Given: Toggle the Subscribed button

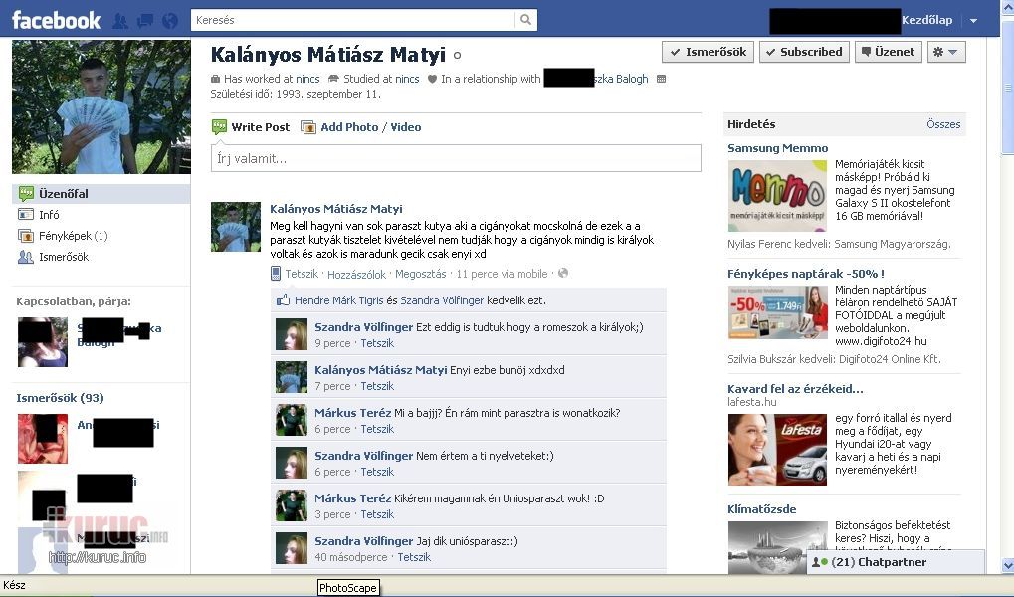Looking at the screenshot, I should coord(803,52).
